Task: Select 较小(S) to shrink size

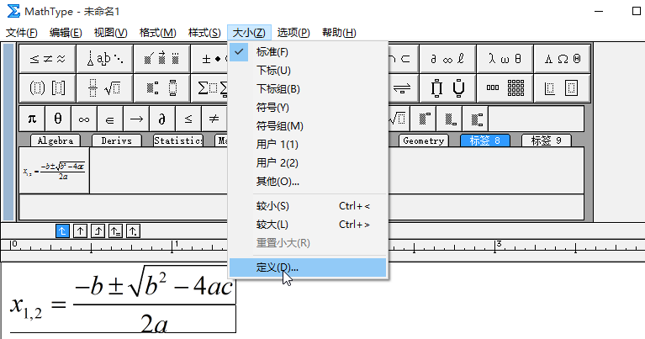Action: [308, 206]
